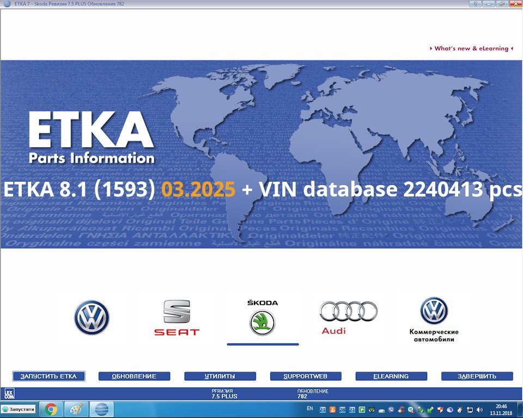
Task: Select the Volkswagen brand logo
Action: (x=92, y=318)
